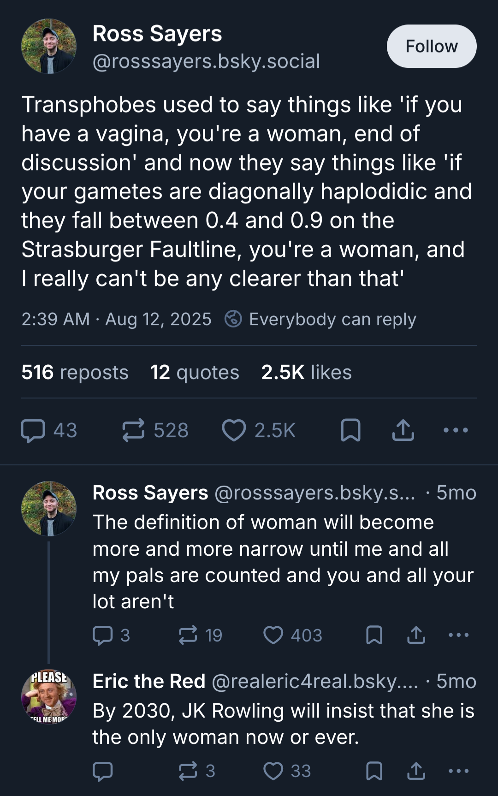Share the main post
498x796 pixels.
pyautogui.click(x=403, y=431)
